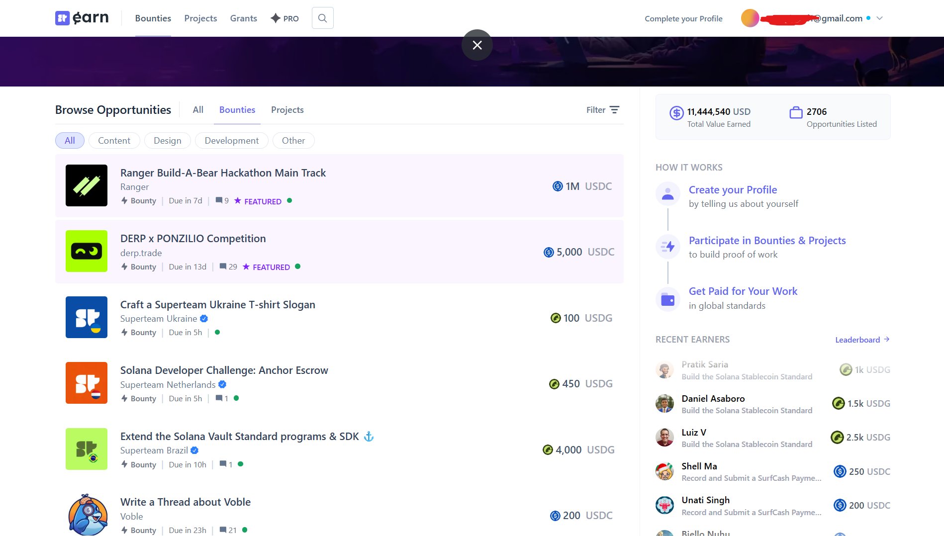Go to the PRO section
The height and width of the screenshot is (536, 944).
coord(284,18)
